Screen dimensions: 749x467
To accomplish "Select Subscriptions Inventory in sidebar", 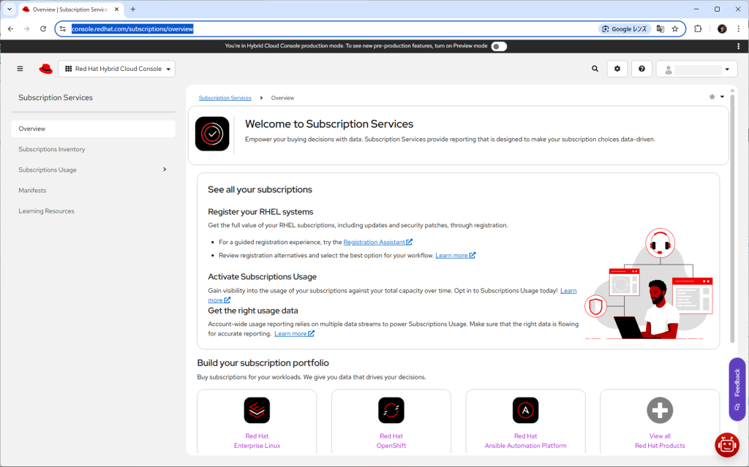I will pyautogui.click(x=52, y=149).
